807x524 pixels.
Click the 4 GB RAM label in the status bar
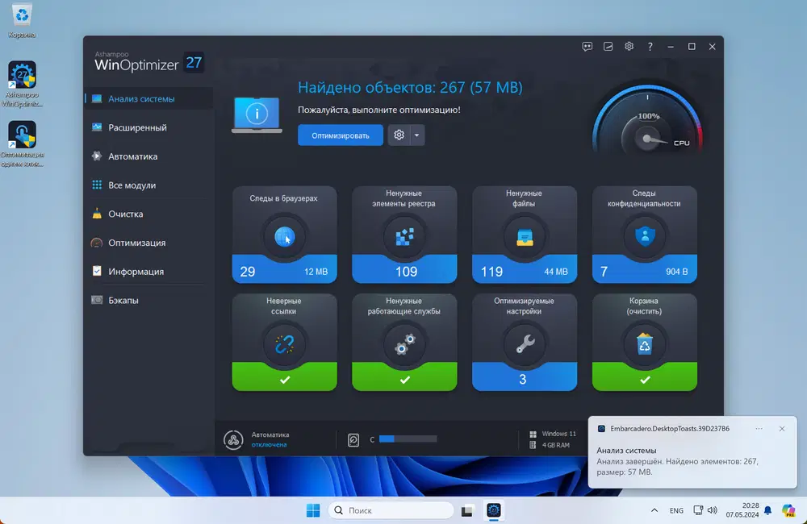coord(556,445)
